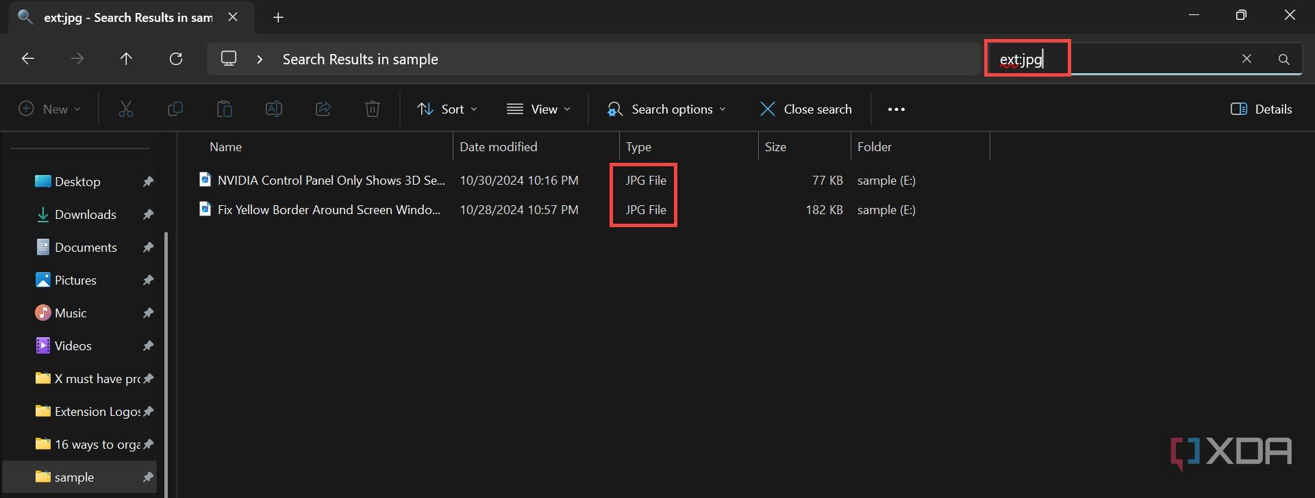
Task: Go up one folder level
Action: (126, 59)
